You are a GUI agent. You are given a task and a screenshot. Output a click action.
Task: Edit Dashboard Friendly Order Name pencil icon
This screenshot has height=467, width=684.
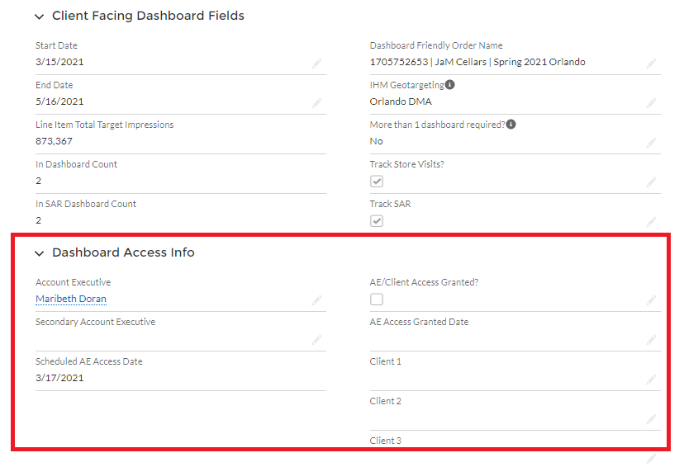pos(651,64)
